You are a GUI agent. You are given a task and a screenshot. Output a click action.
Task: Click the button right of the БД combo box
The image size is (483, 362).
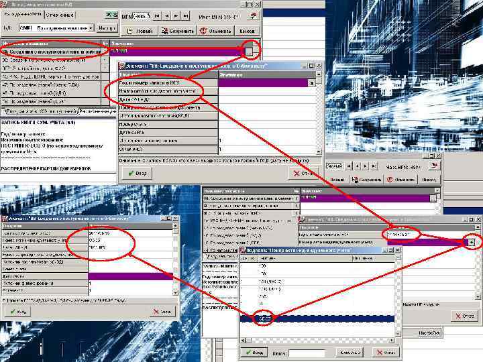[x=107, y=28]
